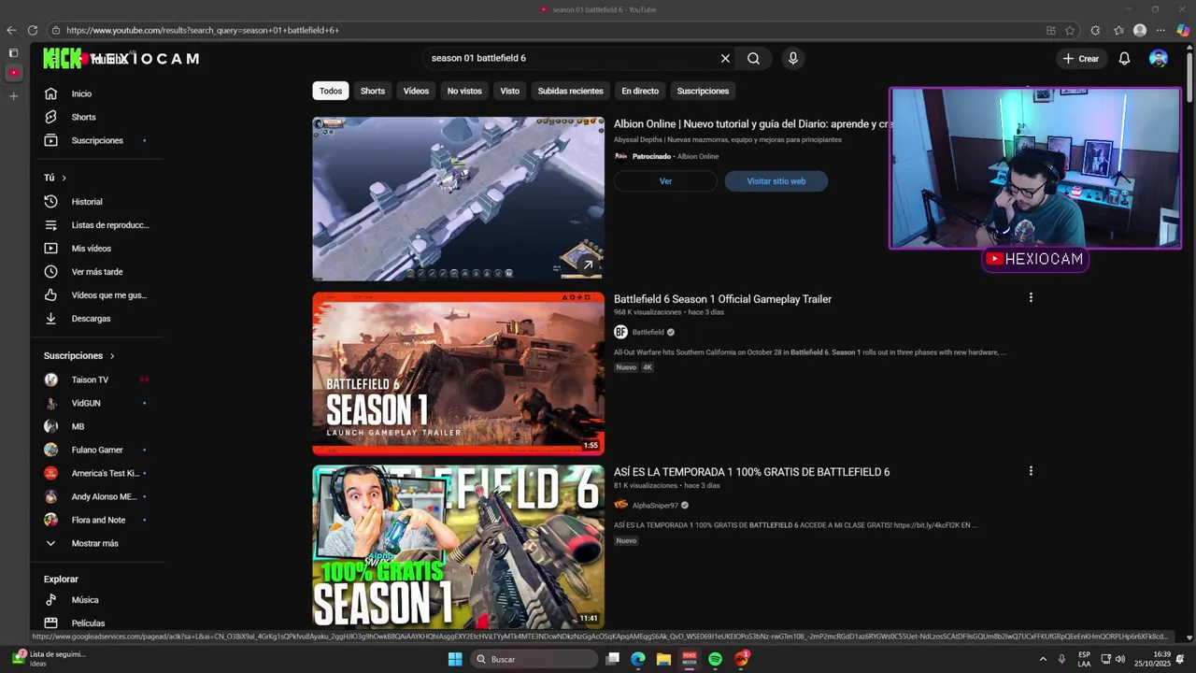1196x673 pixels.
Task: Open options menu for Battlefield 6 trailer
Action: (x=1031, y=298)
